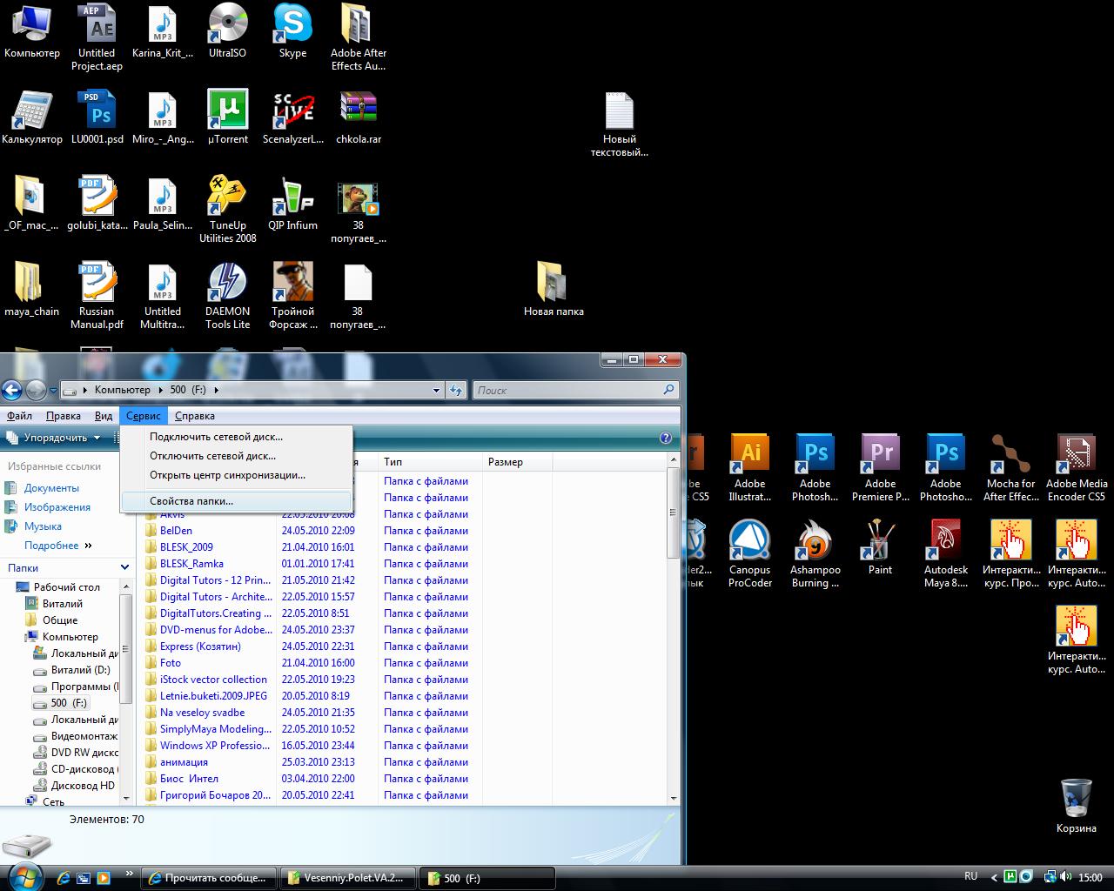The height and width of the screenshot is (891, 1114).
Task: Launch Adobe Premiere Pro shortcut
Action: coord(880,468)
